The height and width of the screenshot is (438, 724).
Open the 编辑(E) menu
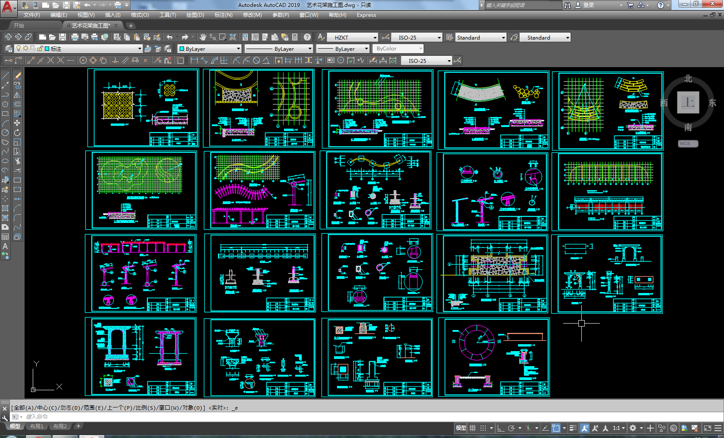tap(59, 15)
